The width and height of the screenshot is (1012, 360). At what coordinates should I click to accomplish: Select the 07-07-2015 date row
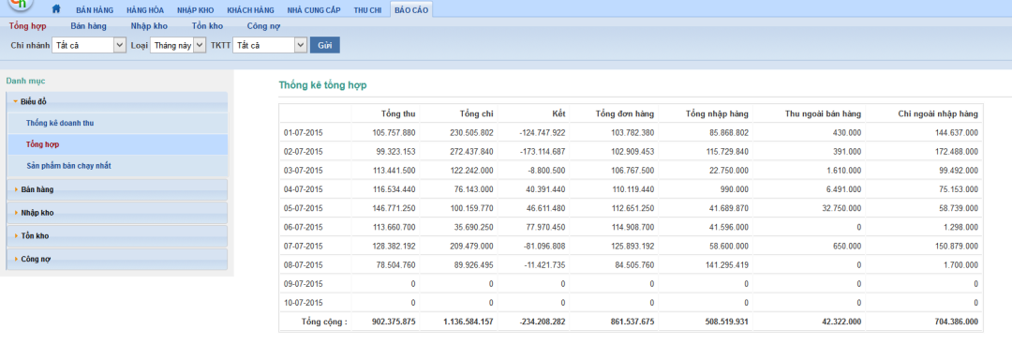(631, 246)
